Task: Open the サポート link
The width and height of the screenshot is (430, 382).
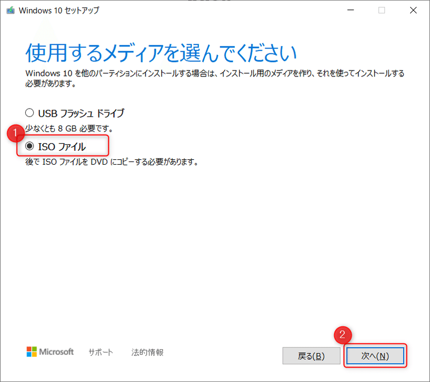Action: click(x=101, y=352)
